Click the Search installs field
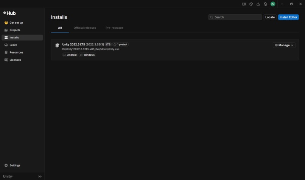This screenshot has height=180, width=305. coord(235,17)
